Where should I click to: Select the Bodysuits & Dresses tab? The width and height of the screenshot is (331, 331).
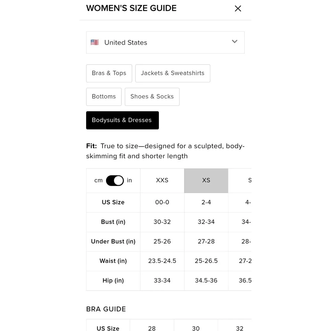click(122, 120)
